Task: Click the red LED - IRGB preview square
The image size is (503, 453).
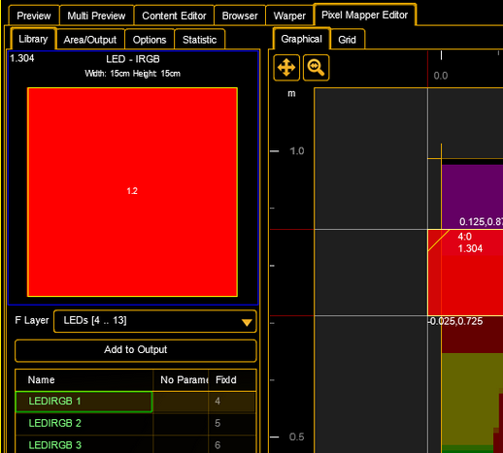Action: pyautogui.click(x=132, y=192)
